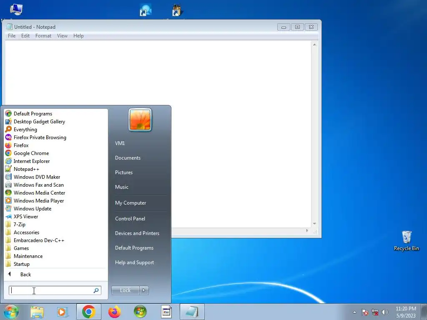Image resolution: width=427 pixels, height=320 pixels.
Task: Open Notepad View menu
Action: [62, 36]
